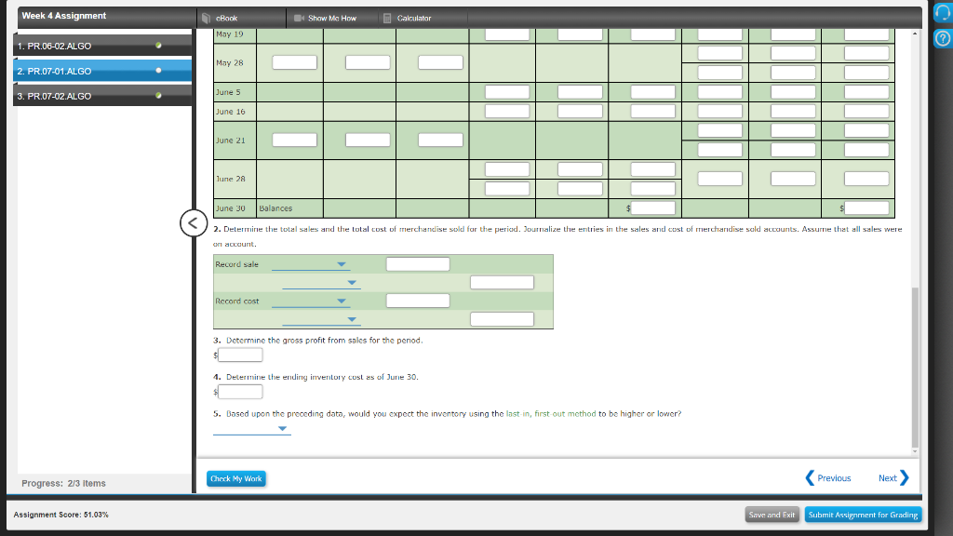953x536 pixels.
Task: Open Record cost debit account dropdown
Action: [310, 301]
